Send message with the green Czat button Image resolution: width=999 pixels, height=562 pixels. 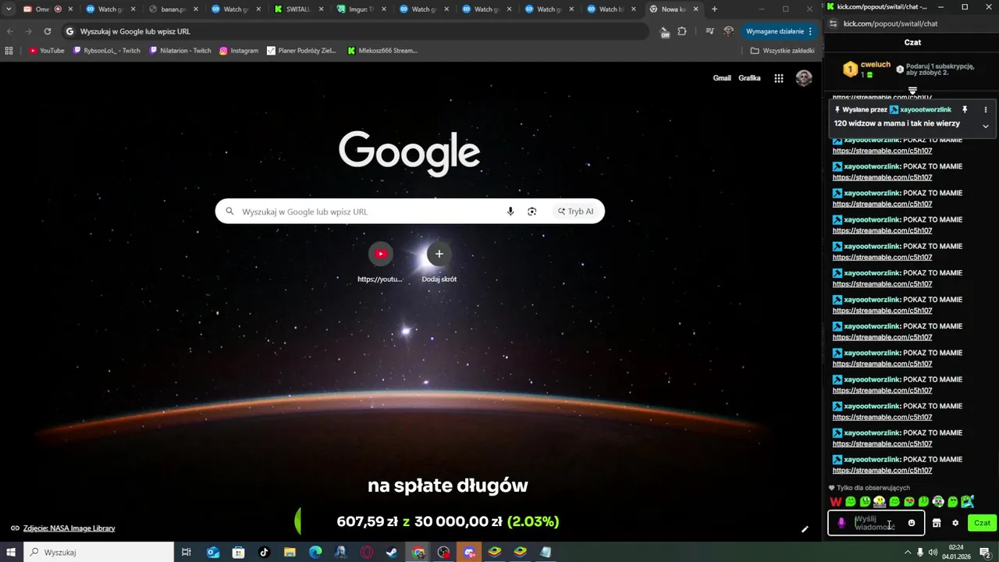pos(982,523)
